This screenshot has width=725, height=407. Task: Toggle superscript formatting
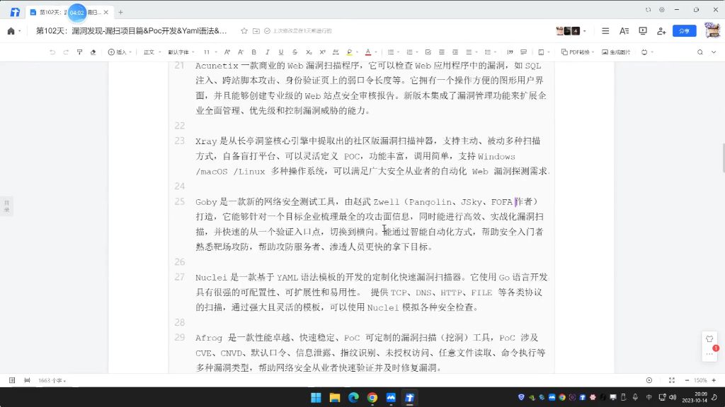[x=322, y=52]
